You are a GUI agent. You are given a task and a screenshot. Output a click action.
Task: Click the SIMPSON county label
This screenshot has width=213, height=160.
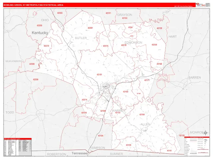[98, 148]
